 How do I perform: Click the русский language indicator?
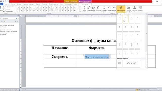(x=24, y=90)
